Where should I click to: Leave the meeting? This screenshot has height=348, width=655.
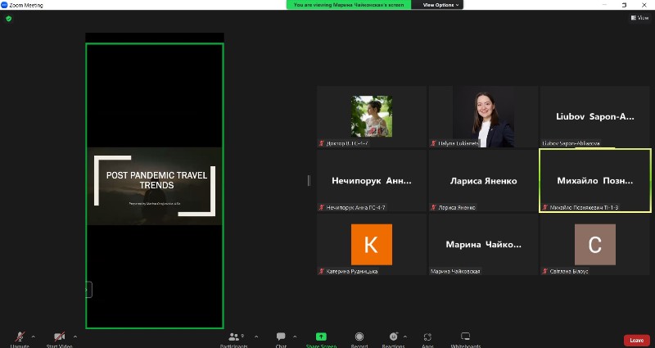pyautogui.click(x=635, y=340)
